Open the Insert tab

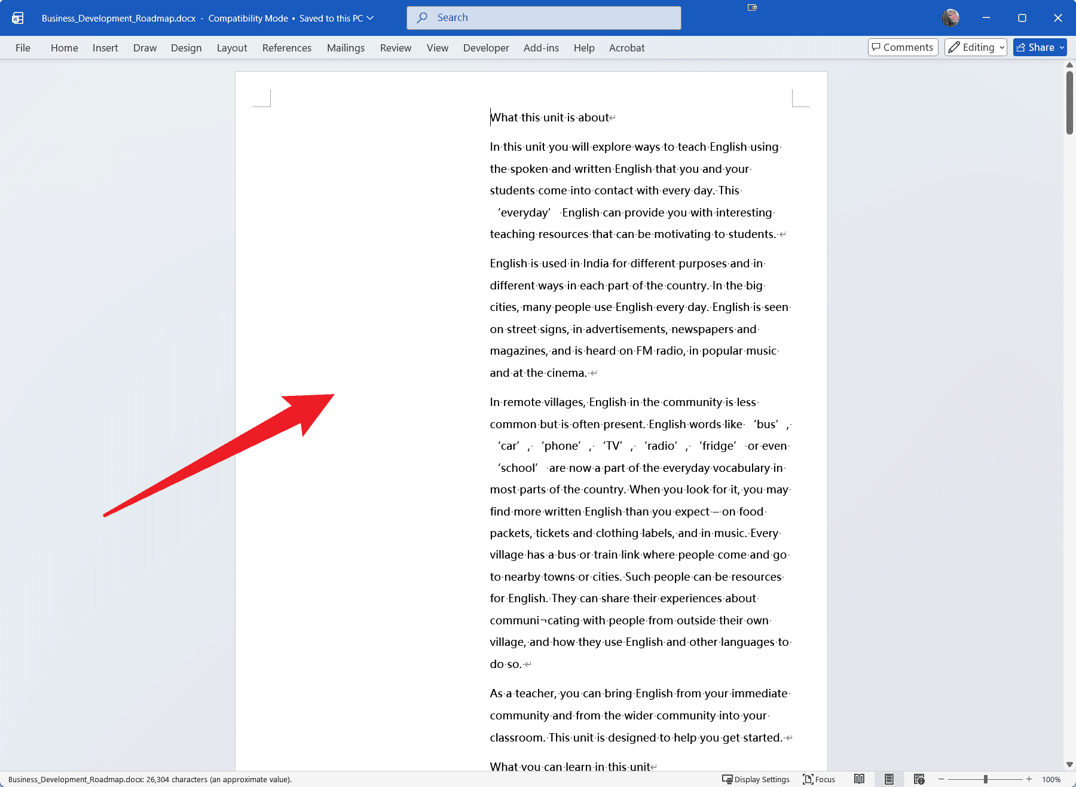(105, 48)
